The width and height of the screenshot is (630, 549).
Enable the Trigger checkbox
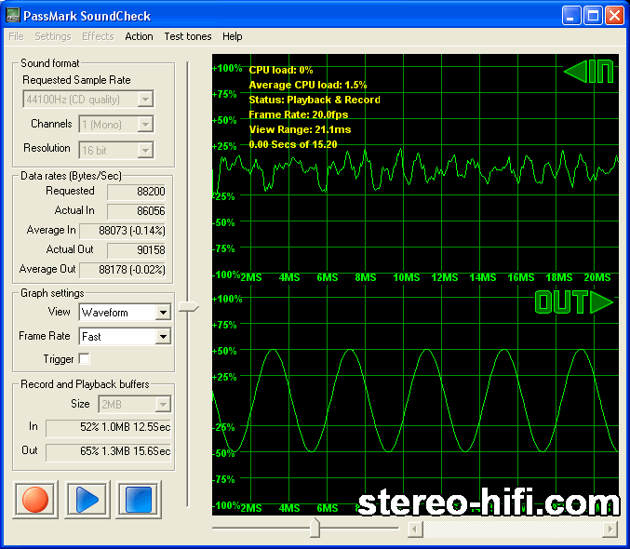pos(85,359)
